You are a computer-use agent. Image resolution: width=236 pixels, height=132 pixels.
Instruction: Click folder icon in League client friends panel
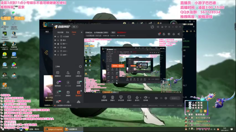[x=187, y=31]
